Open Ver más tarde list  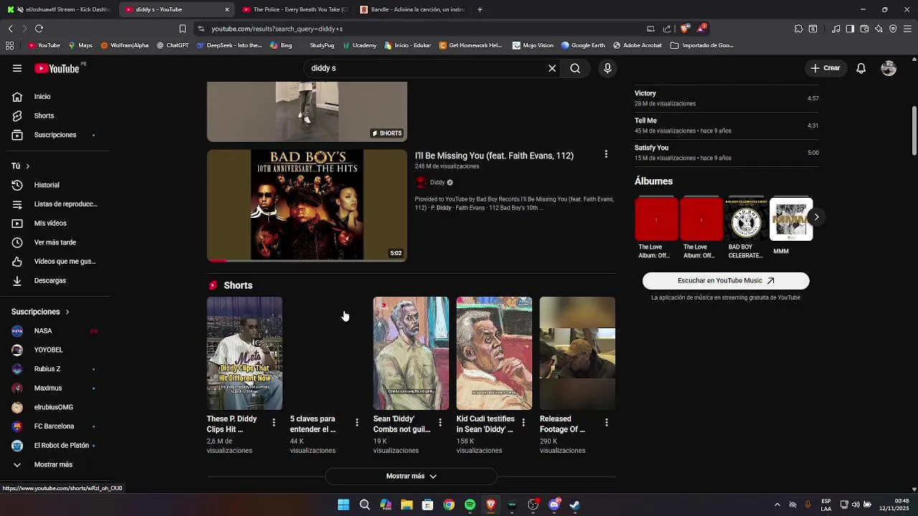55,242
